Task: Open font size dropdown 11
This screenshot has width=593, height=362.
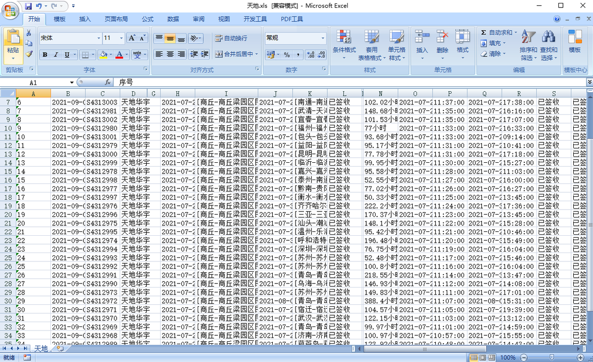Action: click(121, 38)
